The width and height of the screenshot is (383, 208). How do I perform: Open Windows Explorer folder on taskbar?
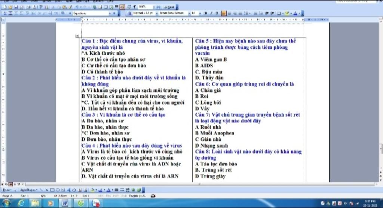coord(35,203)
